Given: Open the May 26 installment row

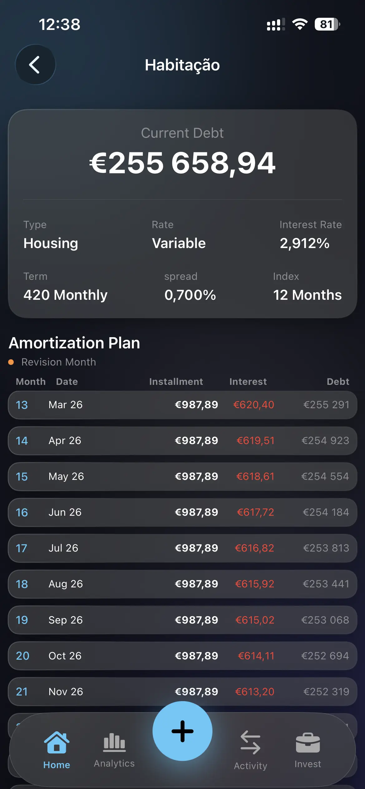Looking at the screenshot, I should [x=182, y=476].
